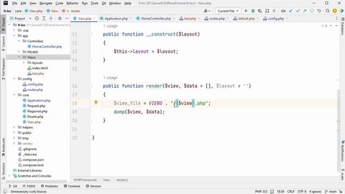
Task: Open the Tools menu
Action: coord(95,3)
